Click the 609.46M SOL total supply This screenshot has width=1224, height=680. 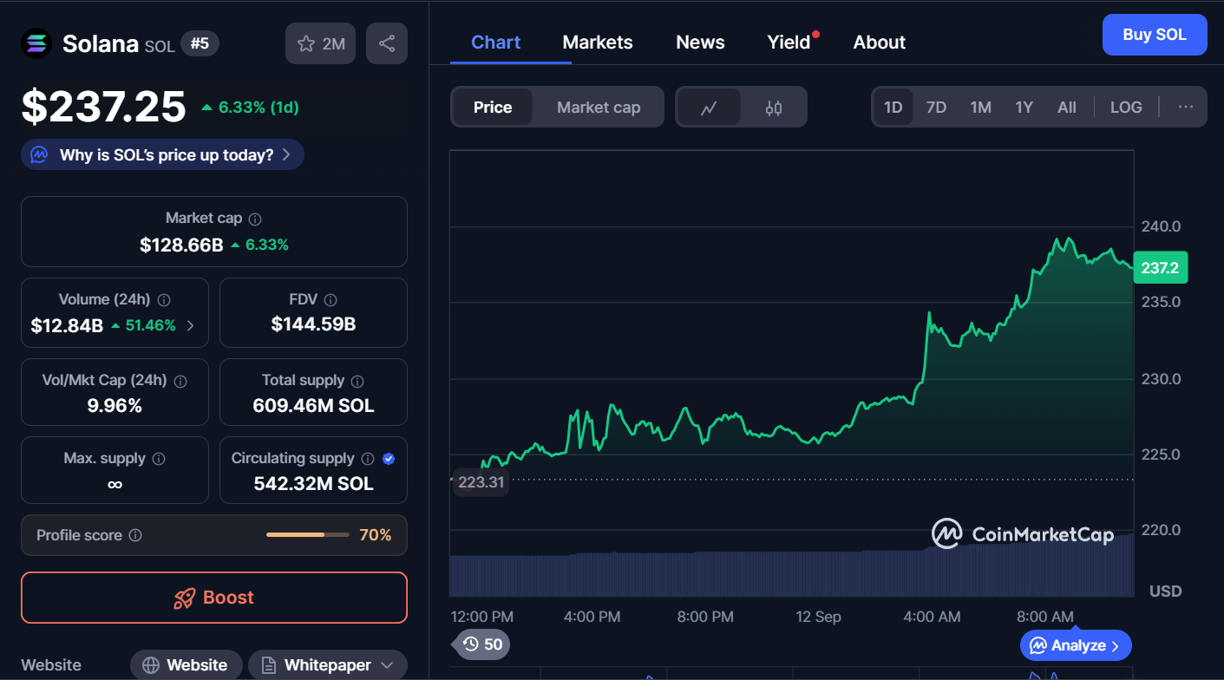(313, 405)
